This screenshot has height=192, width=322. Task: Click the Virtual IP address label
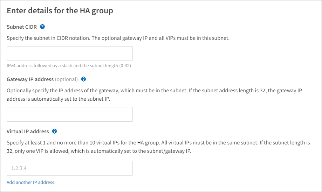pos(28,131)
